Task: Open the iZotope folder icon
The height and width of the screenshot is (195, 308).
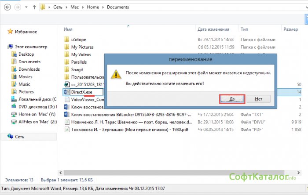Action: [66, 39]
